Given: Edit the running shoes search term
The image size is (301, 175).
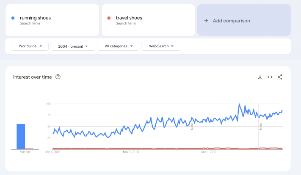Looking at the screenshot, I should pyautogui.click(x=35, y=18).
